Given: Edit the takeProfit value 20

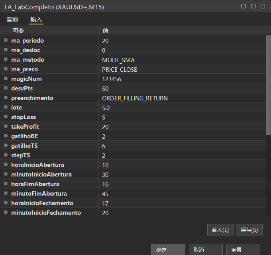Looking at the screenshot, I should pyautogui.click(x=182, y=127).
